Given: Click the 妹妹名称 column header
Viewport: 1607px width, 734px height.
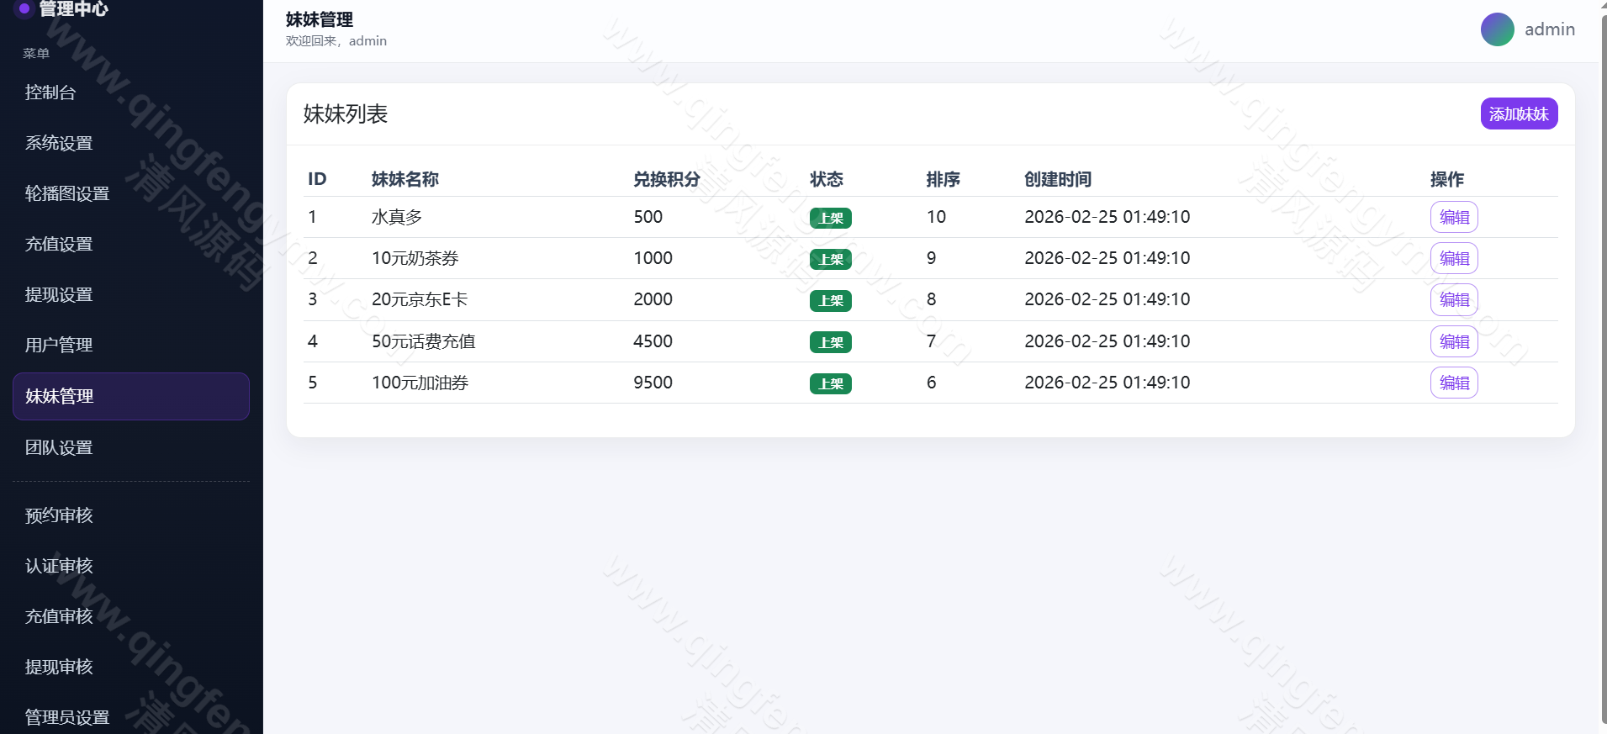Looking at the screenshot, I should [x=405, y=179].
